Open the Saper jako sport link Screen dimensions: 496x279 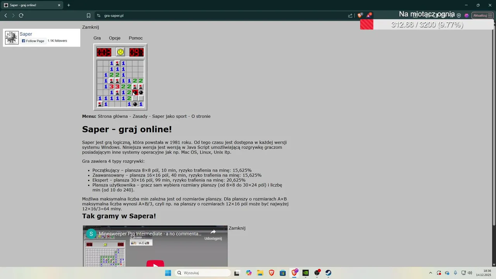(x=169, y=116)
